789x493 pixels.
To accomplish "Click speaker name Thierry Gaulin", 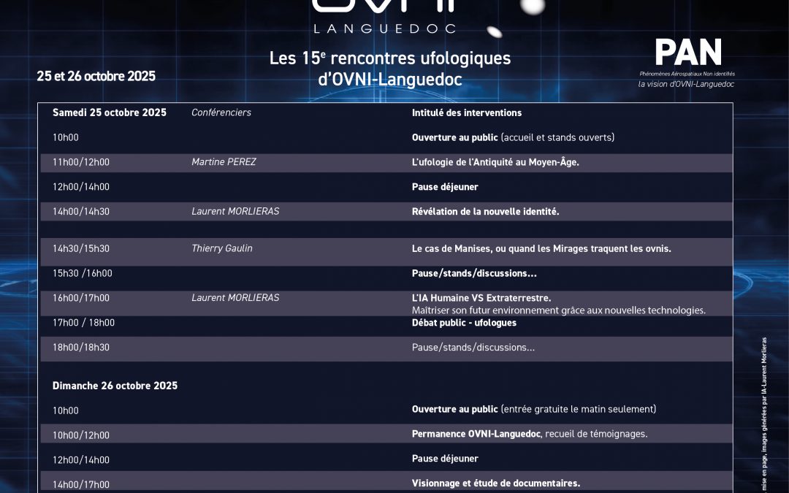I will (x=221, y=248).
